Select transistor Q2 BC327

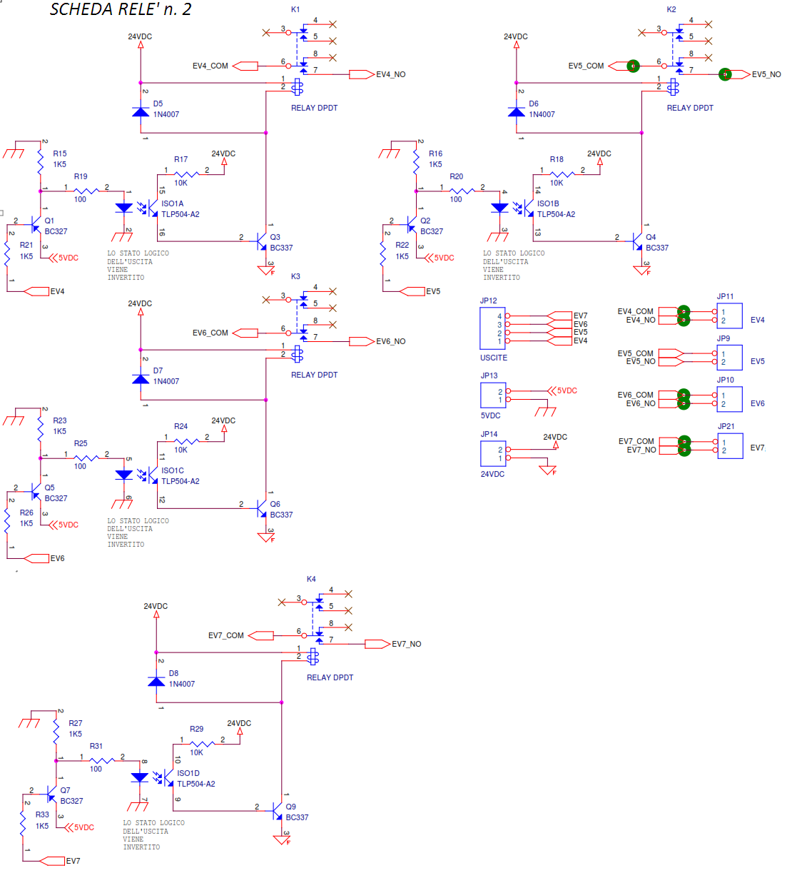411,226
